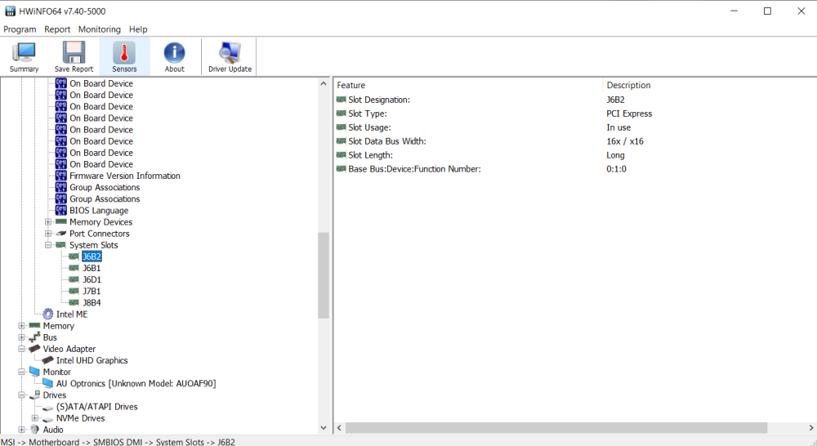This screenshot has width=817, height=446.
Task: Launch the Driver Update tool
Action: [230, 56]
